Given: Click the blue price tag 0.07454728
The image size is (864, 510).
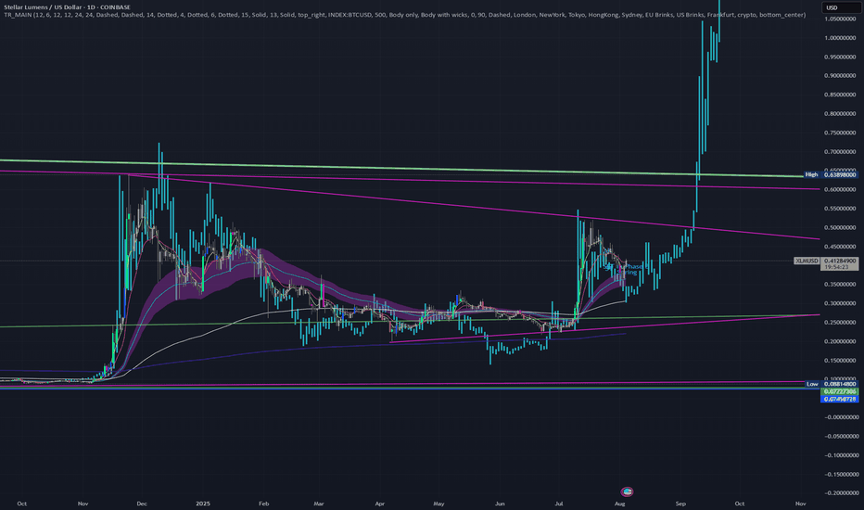Looking at the screenshot, I should (x=840, y=399).
